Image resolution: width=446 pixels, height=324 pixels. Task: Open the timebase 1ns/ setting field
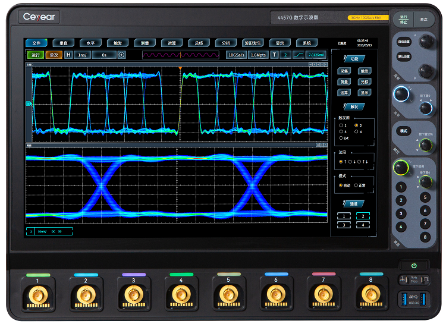coord(82,55)
